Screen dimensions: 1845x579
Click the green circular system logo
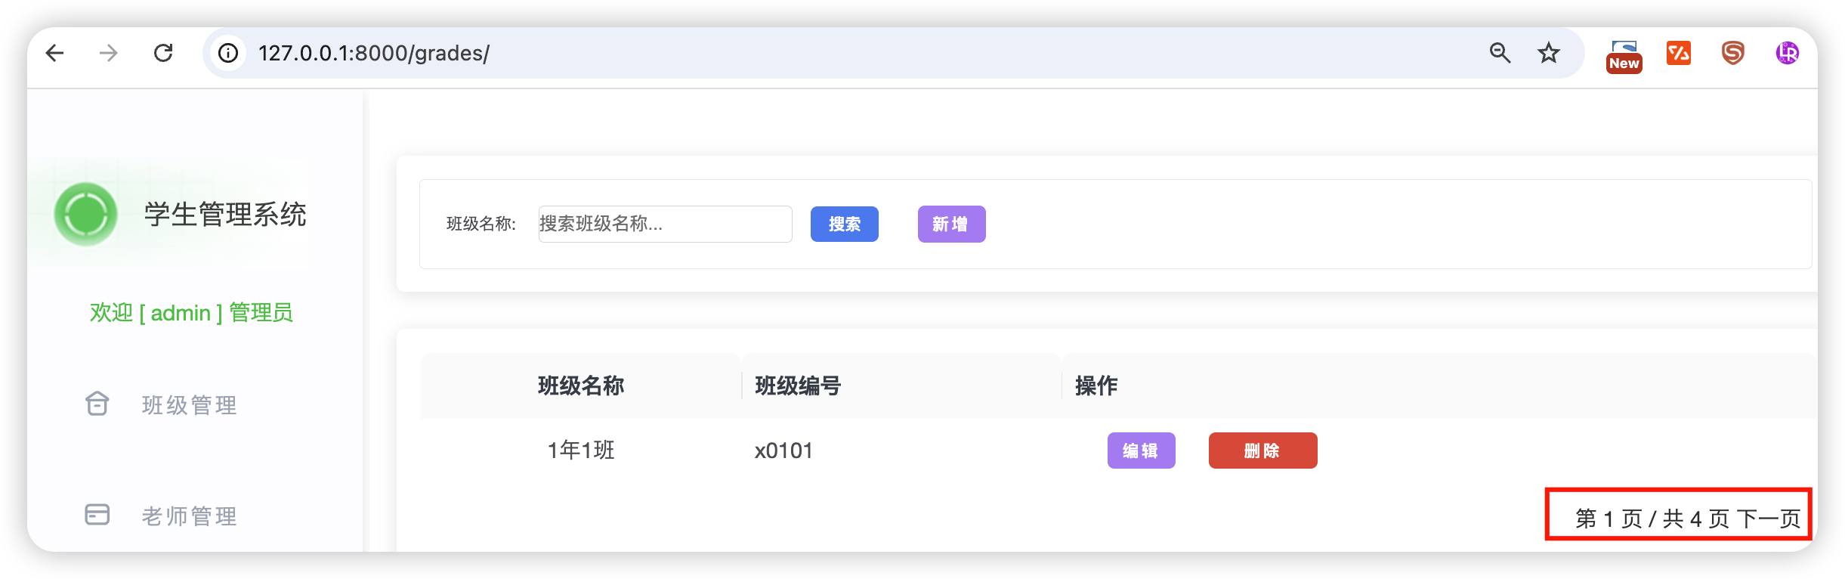tap(86, 214)
